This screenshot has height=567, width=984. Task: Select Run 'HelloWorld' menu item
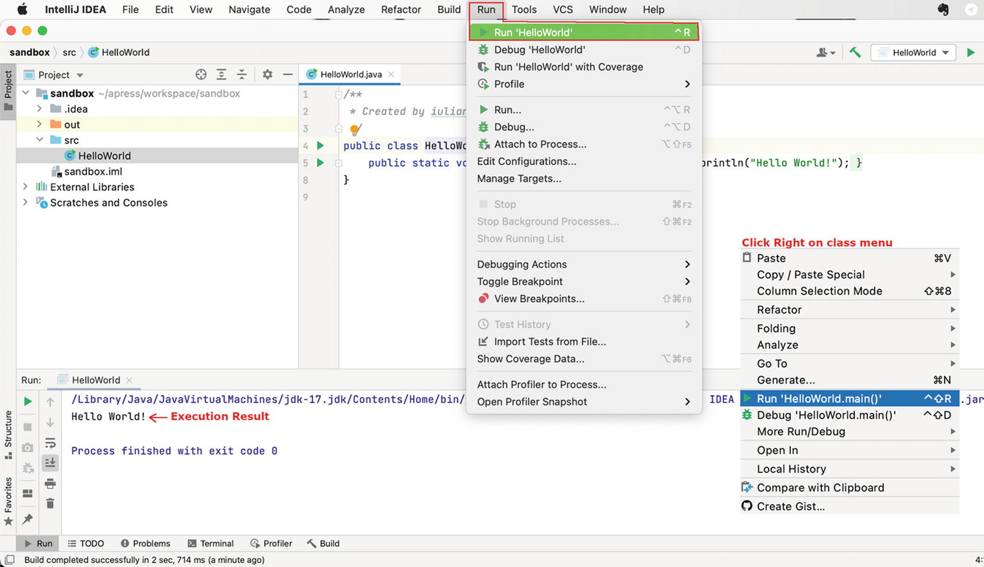click(x=584, y=32)
